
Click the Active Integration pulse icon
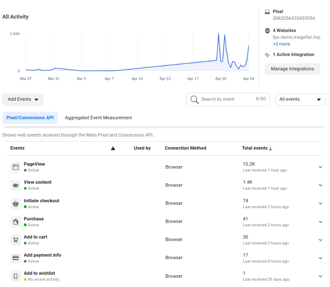[x=267, y=55]
